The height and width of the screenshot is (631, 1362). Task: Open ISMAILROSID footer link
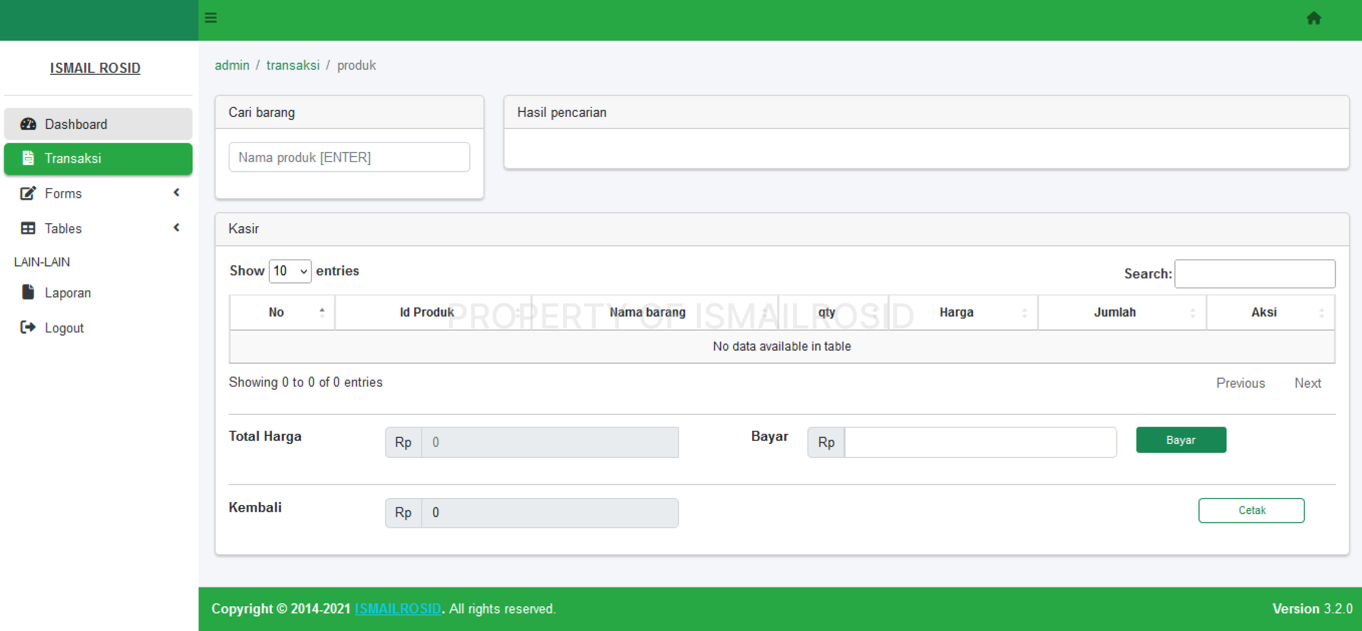point(397,609)
